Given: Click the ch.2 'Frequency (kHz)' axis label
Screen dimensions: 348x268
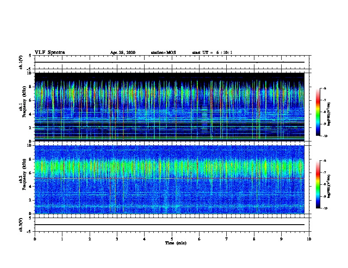Looking at the screenshot, I should (24, 174).
